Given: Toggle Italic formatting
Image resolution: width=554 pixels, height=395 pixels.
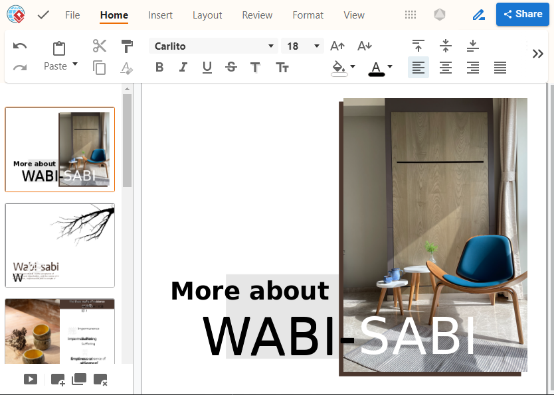Looking at the screenshot, I should (x=183, y=67).
